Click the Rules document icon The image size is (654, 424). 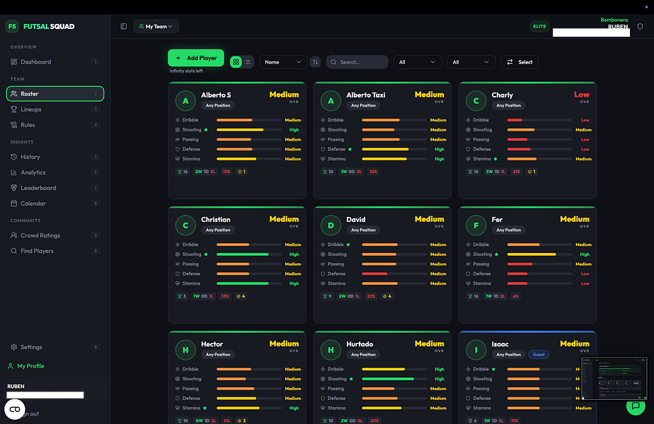(x=13, y=124)
